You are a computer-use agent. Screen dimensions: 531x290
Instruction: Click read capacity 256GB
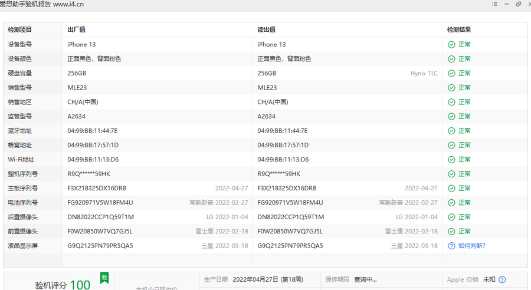(267, 73)
